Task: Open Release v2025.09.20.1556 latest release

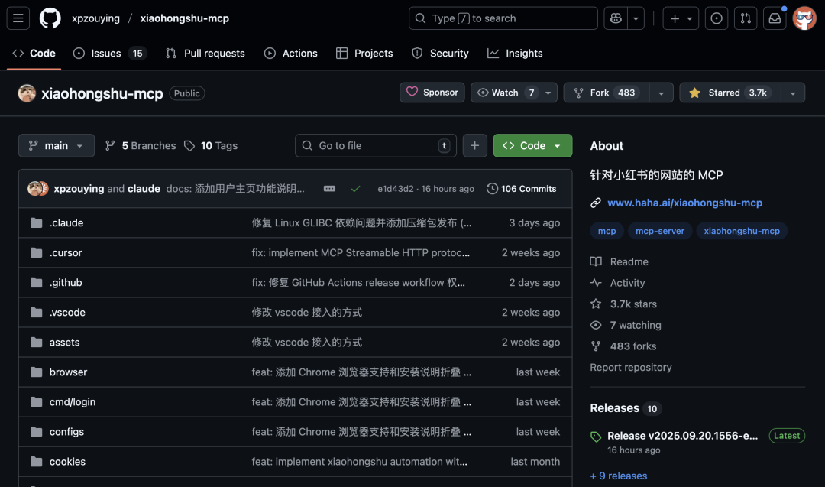Action: (x=682, y=436)
